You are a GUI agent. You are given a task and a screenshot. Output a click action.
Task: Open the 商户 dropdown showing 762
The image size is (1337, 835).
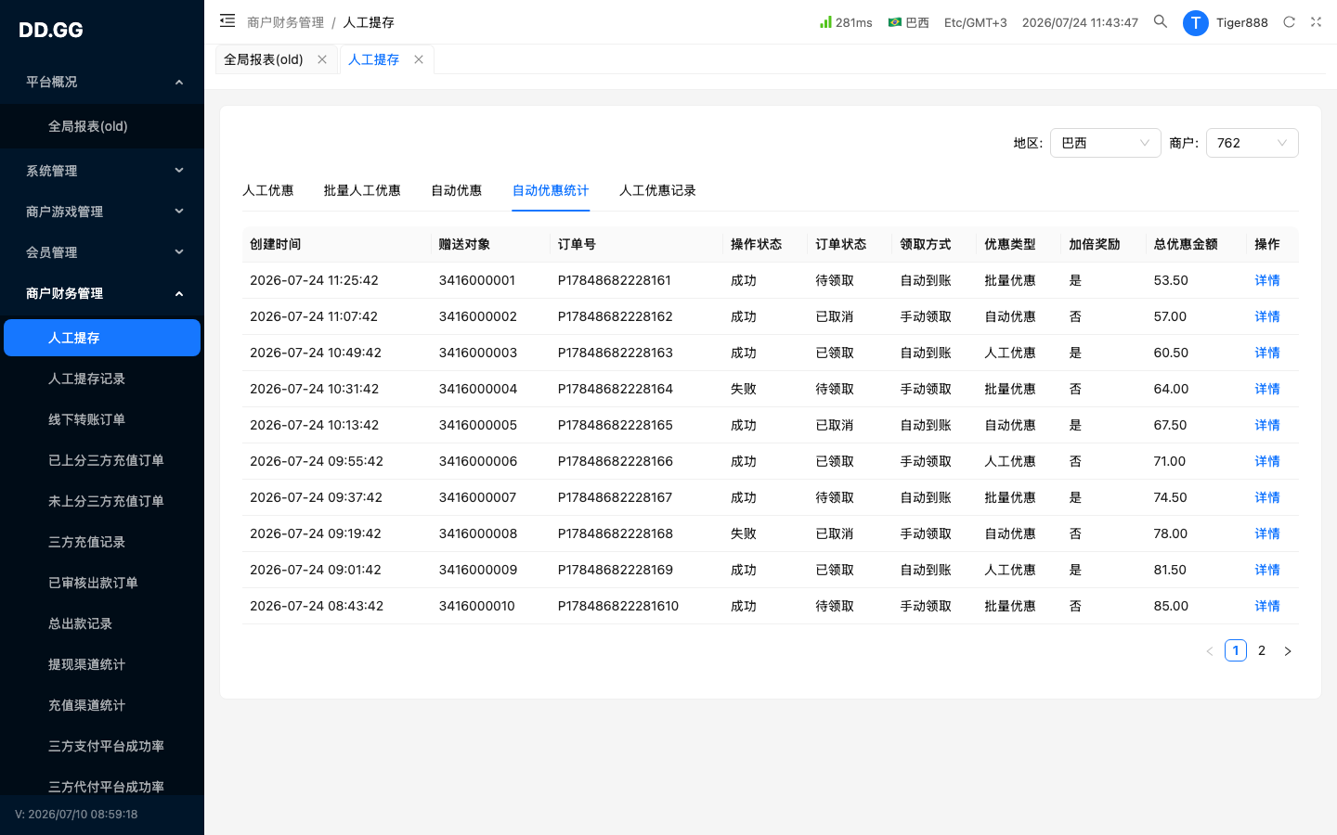tap(1253, 143)
